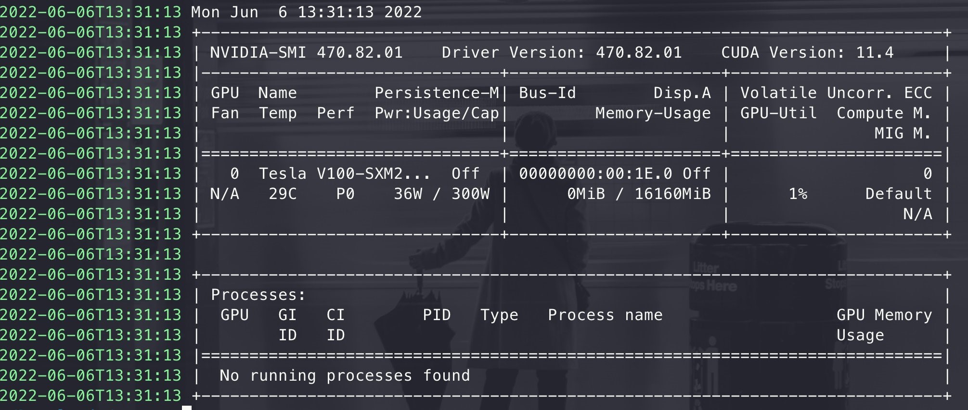Click the terminal cursor block at bottom
The height and width of the screenshot is (410, 968).
[x=187, y=408]
